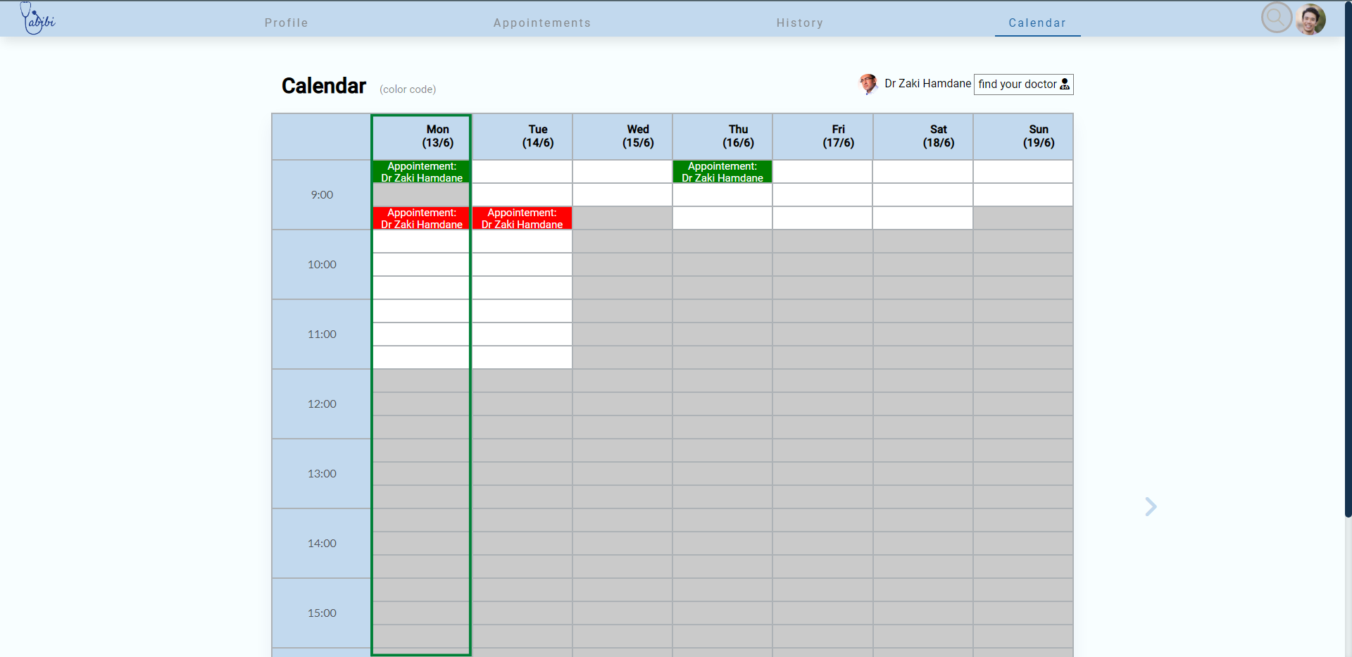Select the Calendar tab

tap(1037, 23)
